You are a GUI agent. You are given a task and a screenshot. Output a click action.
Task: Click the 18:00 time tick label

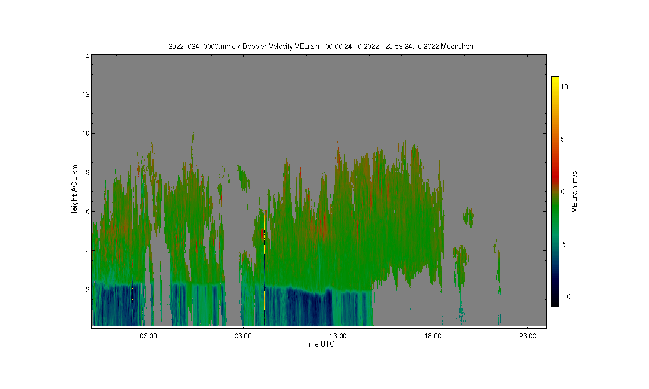(433, 336)
